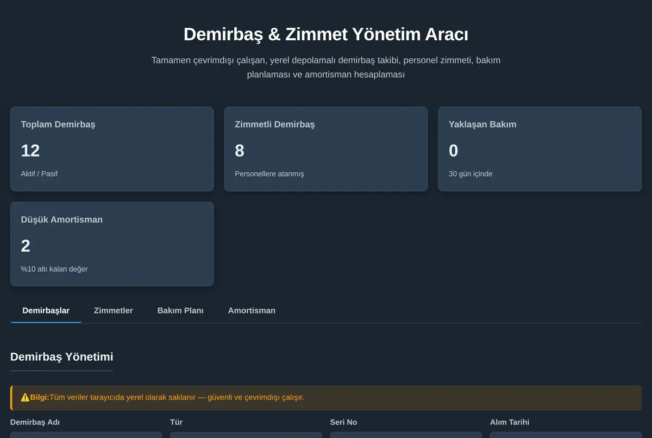This screenshot has width=652, height=438.
Task: Click the value 8 in Zimmetli Demirbaş
Action: pyautogui.click(x=240, y=151)
